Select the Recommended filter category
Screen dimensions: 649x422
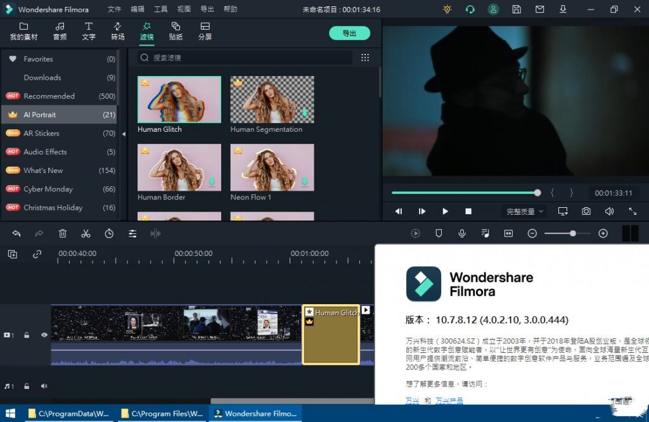point(60,96)
